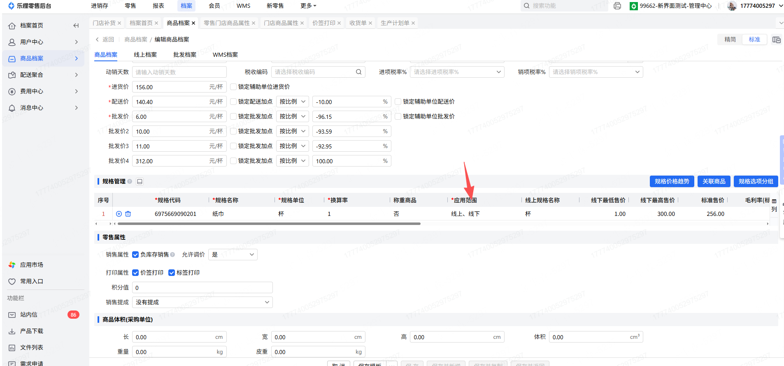The width and height of the screenshot is (784, 366).
Task: Click the add row icon in spec row 1
Action: 119,214
